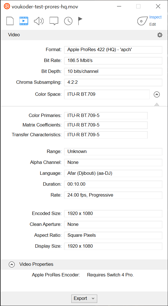Viewport: 168px width, 306px height.
Task: Click the Color Space field
Action: [x=107, y=94]
